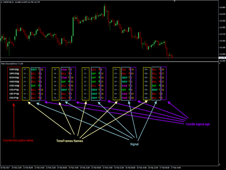Select the NZDUSD@ pair label
226x170 pixels.
pyautogui.click(x=14, y=78)
